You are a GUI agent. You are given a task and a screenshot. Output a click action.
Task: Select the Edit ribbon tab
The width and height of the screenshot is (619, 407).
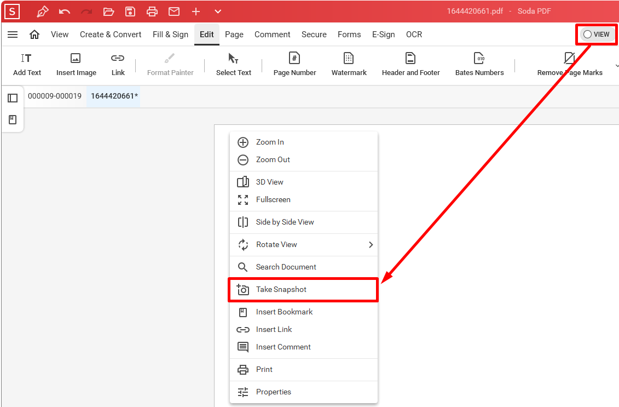point(207,35)
